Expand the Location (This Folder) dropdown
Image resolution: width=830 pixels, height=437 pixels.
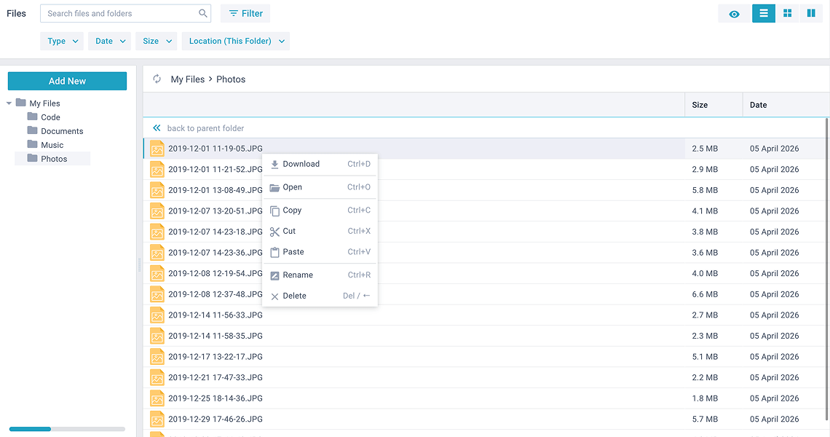tap(235, 42)
